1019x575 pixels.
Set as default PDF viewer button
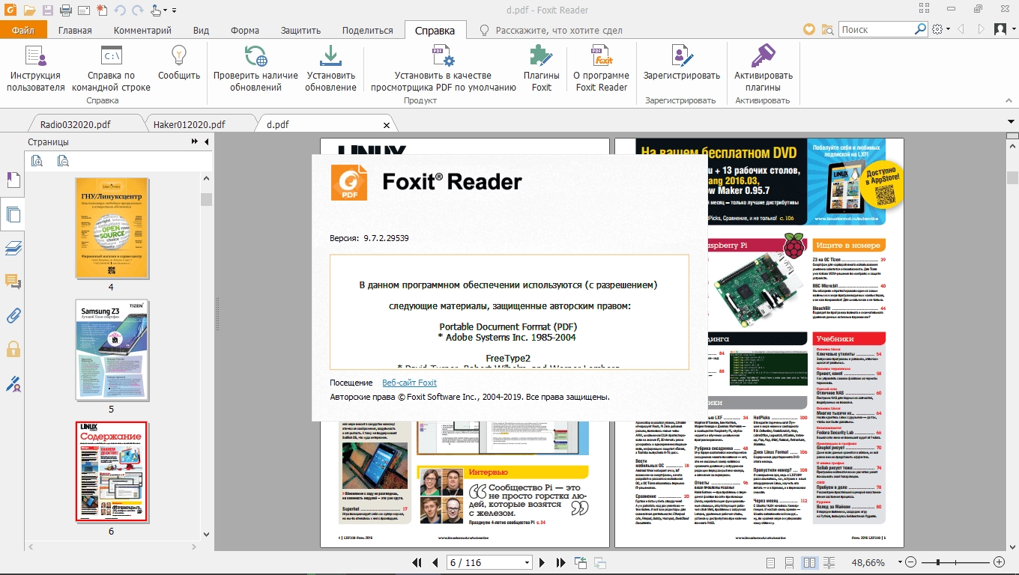[444, 67]
